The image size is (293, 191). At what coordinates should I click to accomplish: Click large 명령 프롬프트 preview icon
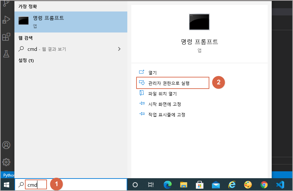199,22
